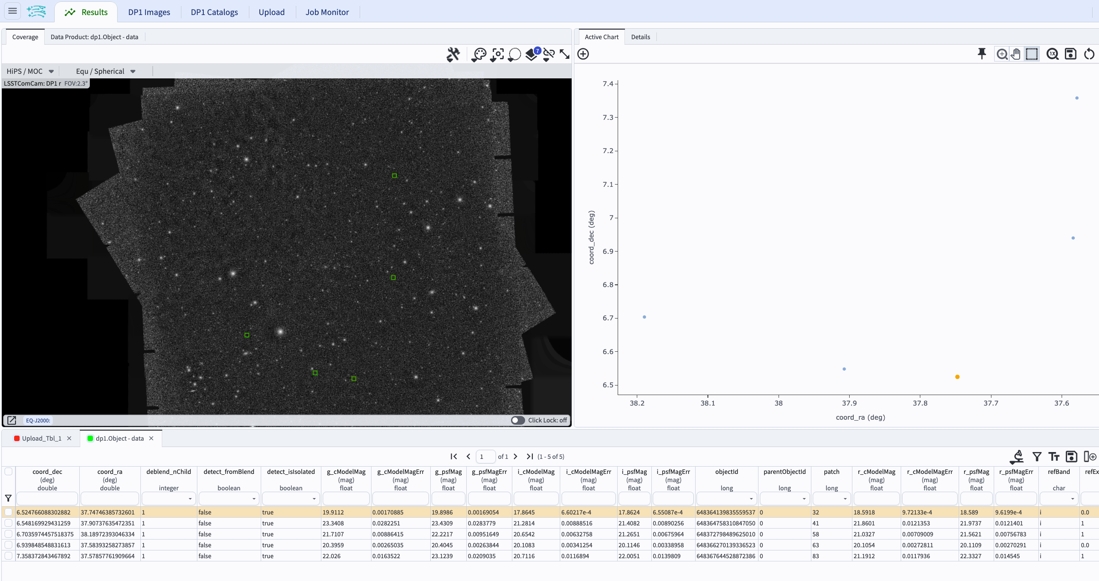Click the add new chart plus icon

(583, 54)
